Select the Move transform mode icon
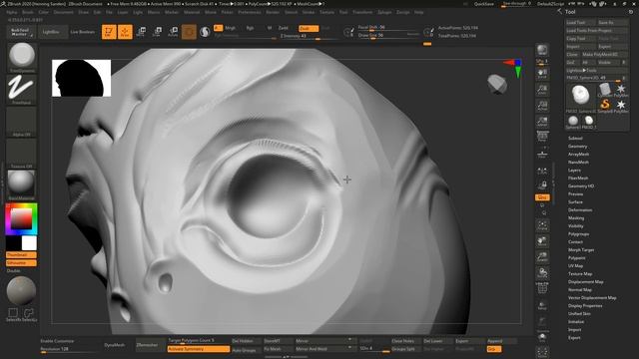The image size is (639, 359). pos(141,31)
